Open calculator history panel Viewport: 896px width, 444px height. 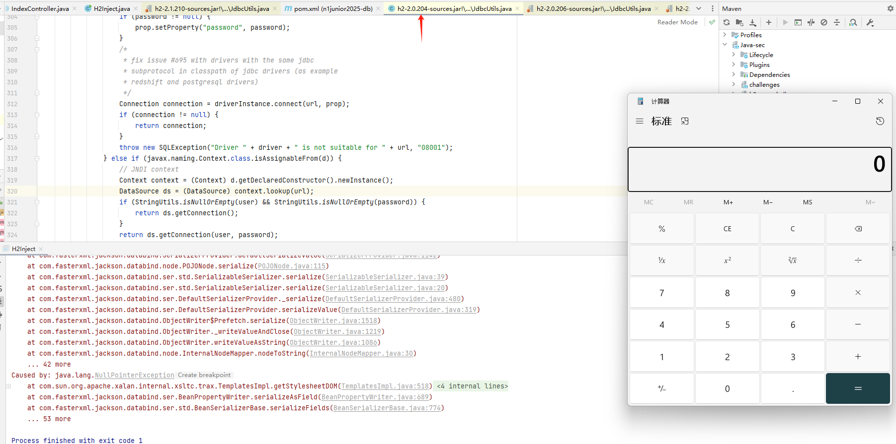[x=880, y=121]
